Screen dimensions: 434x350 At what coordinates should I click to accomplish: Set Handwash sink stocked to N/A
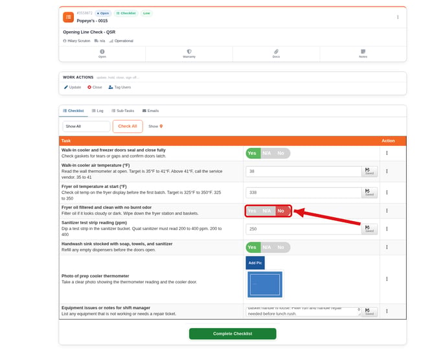(x=267, y=248)
